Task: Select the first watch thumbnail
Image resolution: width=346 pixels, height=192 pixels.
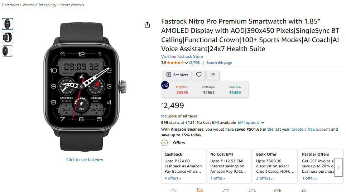Action: point(8,24)
